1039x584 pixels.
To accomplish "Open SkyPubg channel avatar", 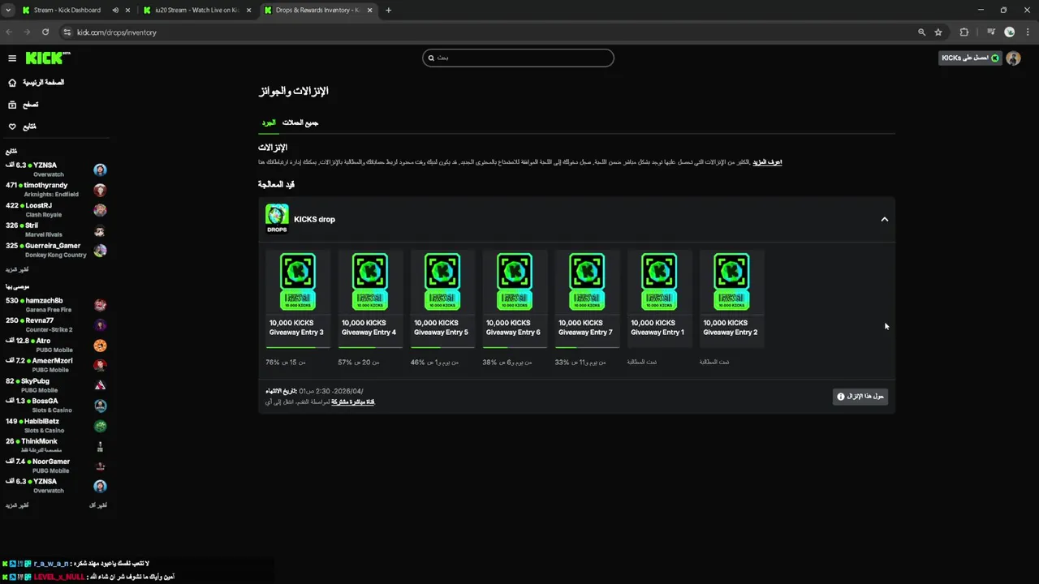I will (100, 385).
